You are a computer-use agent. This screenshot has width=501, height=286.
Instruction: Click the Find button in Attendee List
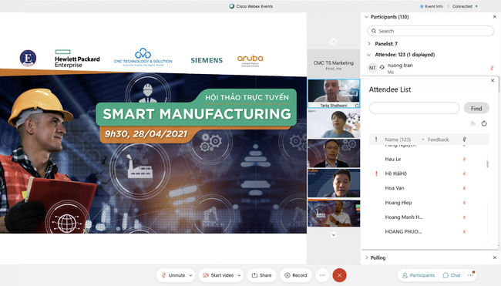pyautogui.click(x=476, y=109)
